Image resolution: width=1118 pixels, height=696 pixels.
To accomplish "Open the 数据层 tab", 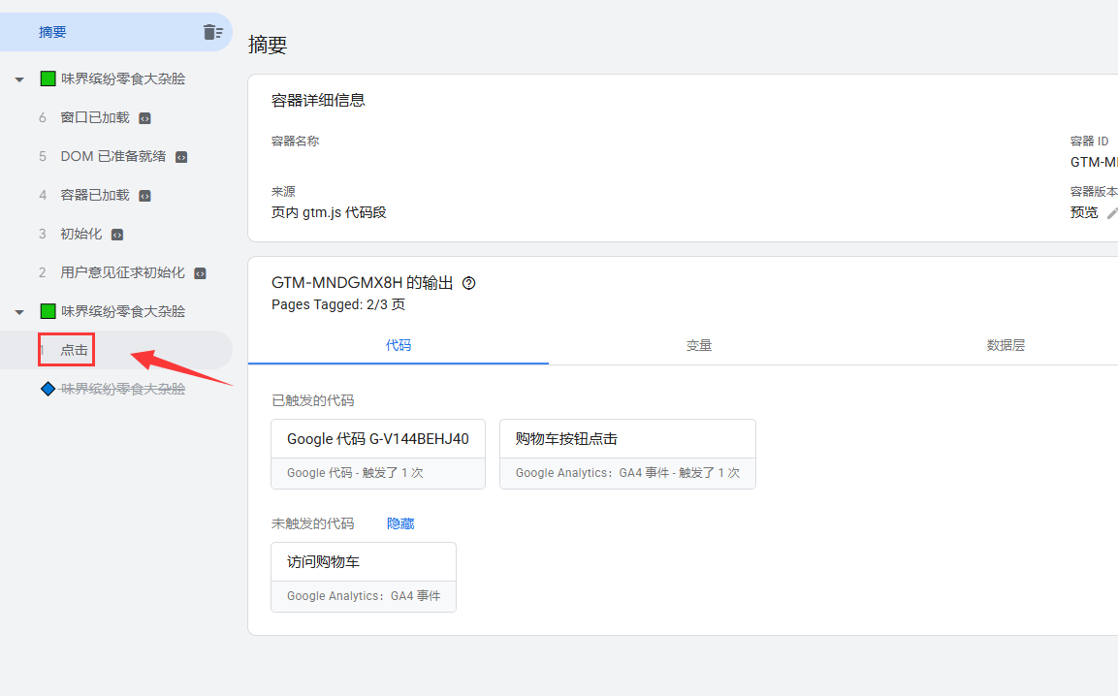I will pos(1006,345).
